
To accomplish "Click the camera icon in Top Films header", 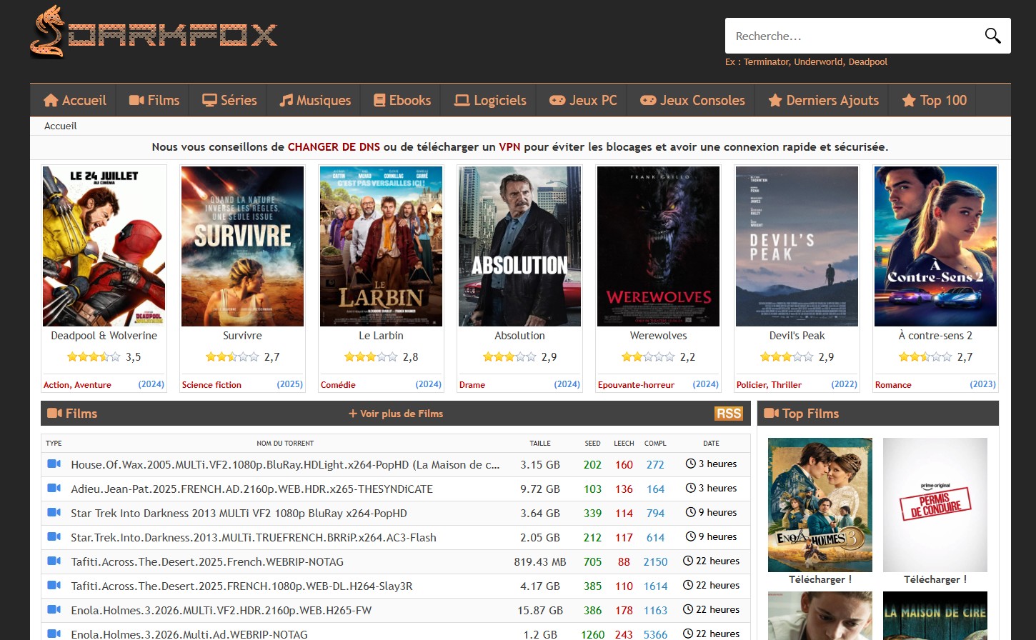I will (771, 414).
